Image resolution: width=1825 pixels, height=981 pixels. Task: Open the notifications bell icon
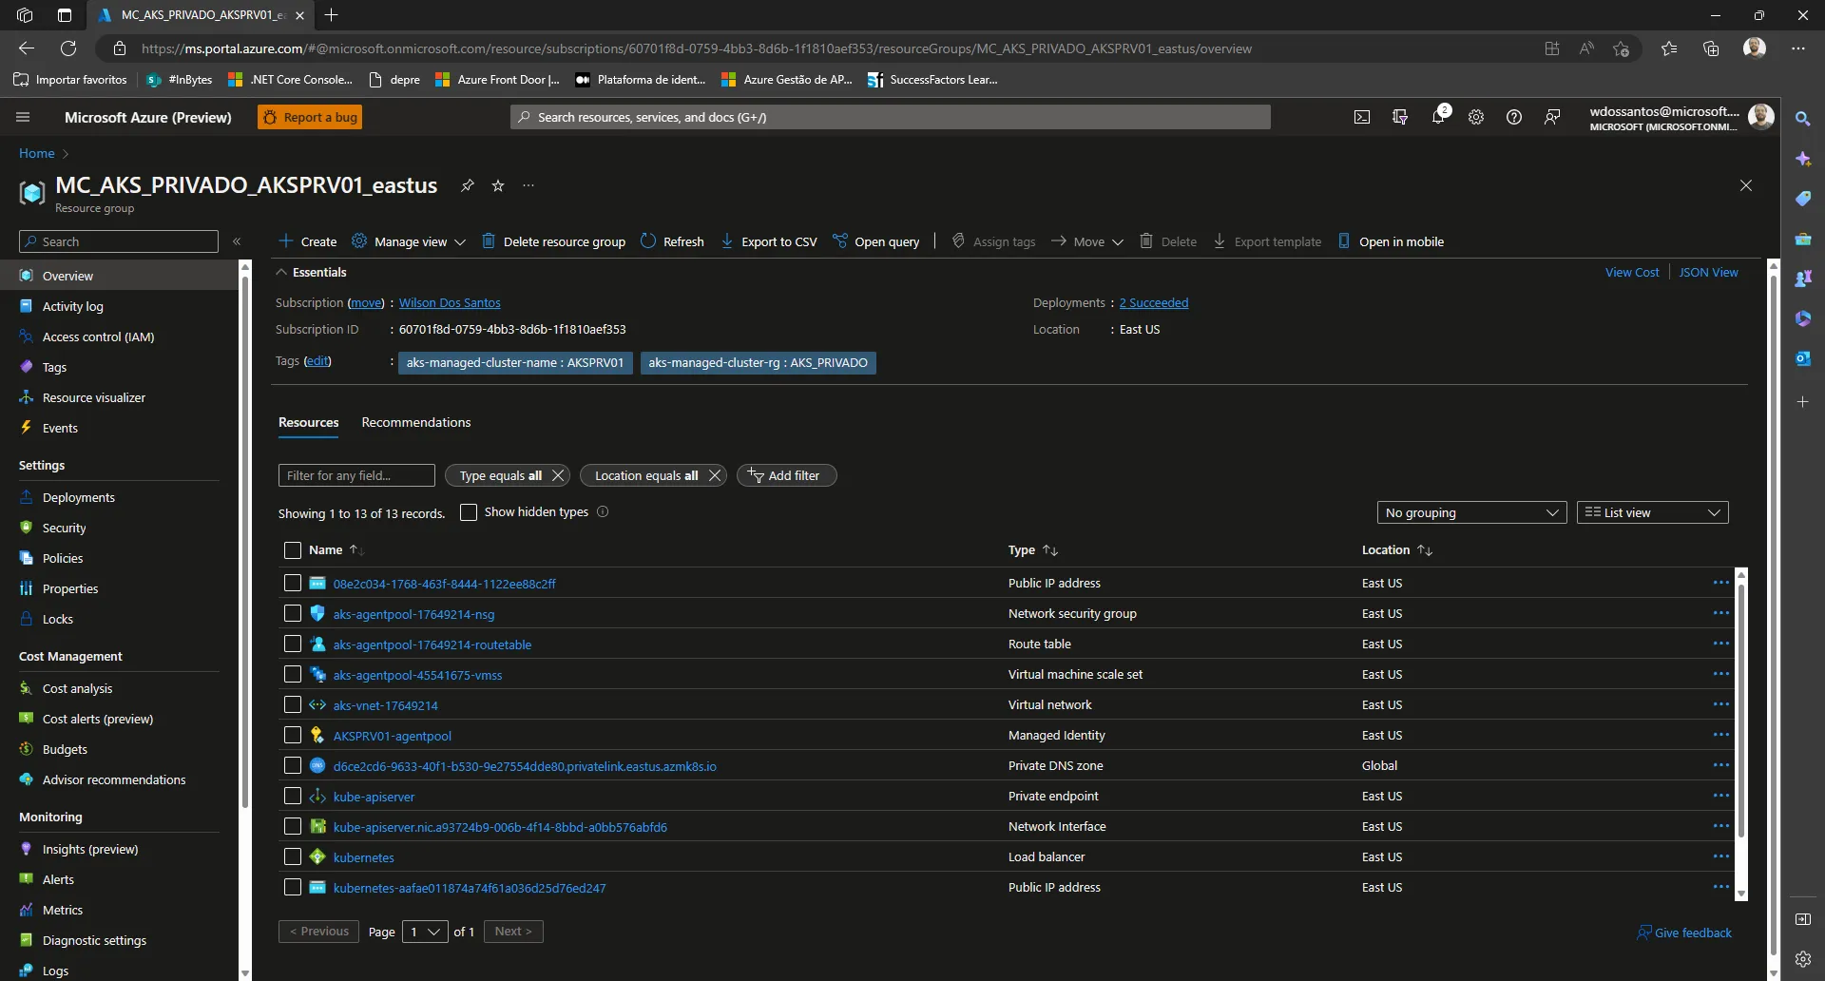pos(1438,117)
